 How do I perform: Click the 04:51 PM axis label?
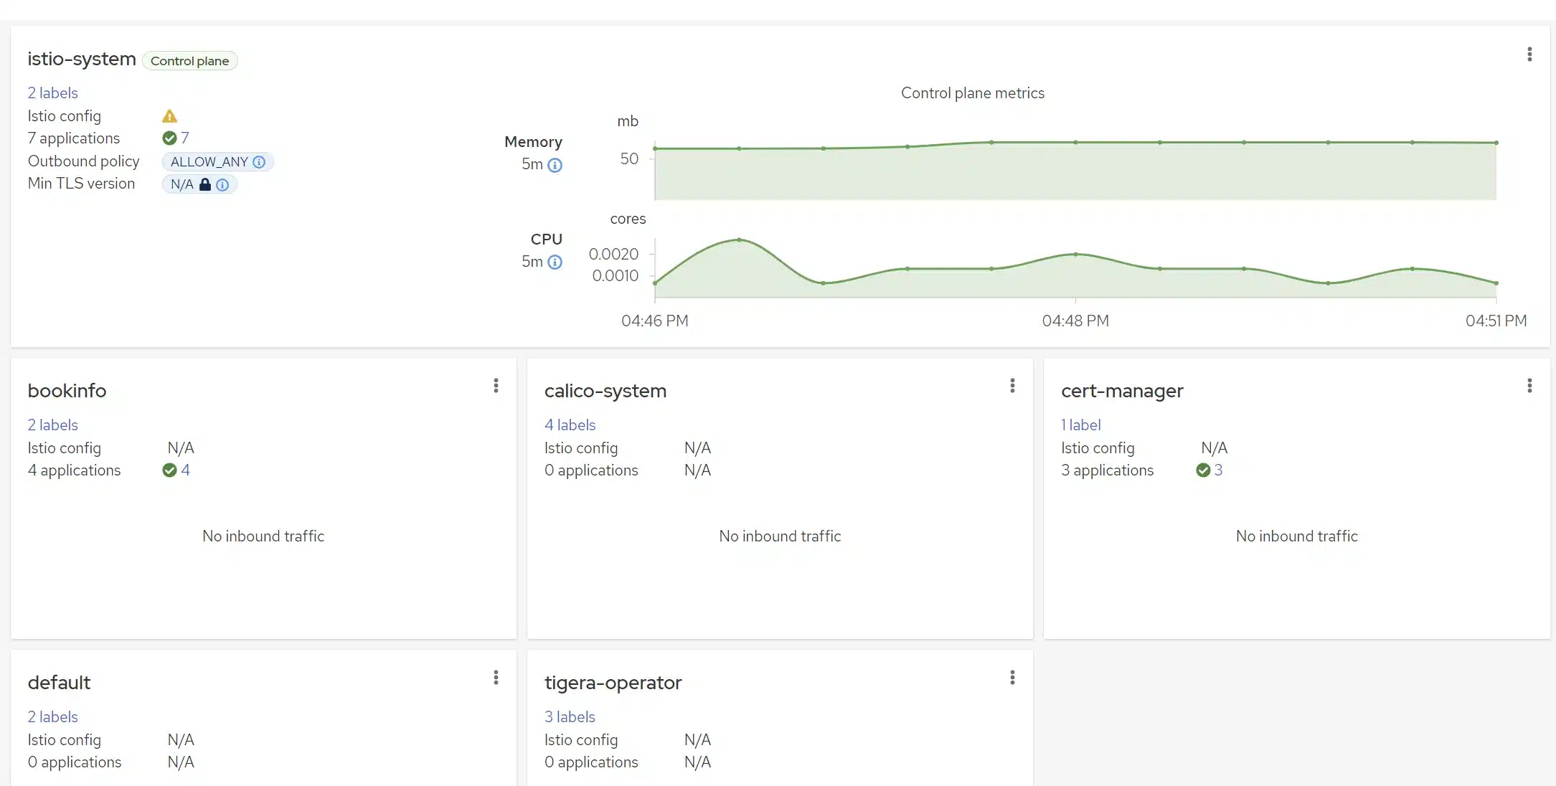click(1496, 321)
